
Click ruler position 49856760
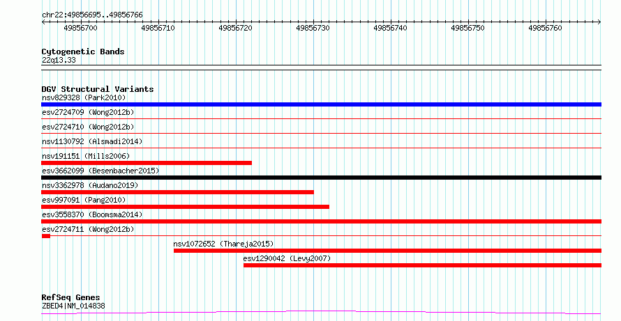coord(546,28)
